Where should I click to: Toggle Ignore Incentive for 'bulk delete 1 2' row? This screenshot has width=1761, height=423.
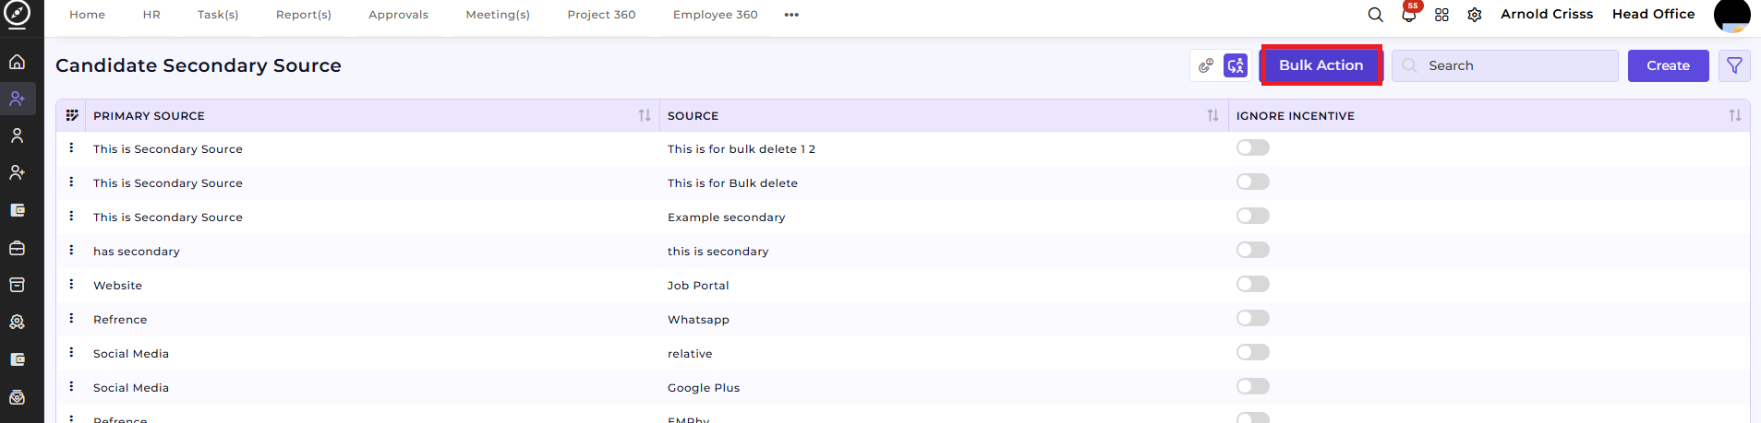[1253, 147]
